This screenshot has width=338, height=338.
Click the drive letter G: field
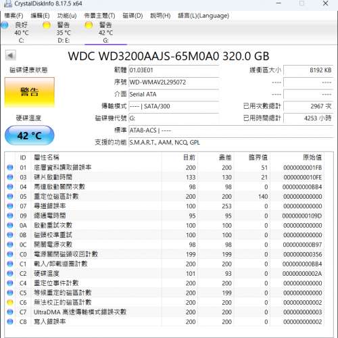(174, 118)
